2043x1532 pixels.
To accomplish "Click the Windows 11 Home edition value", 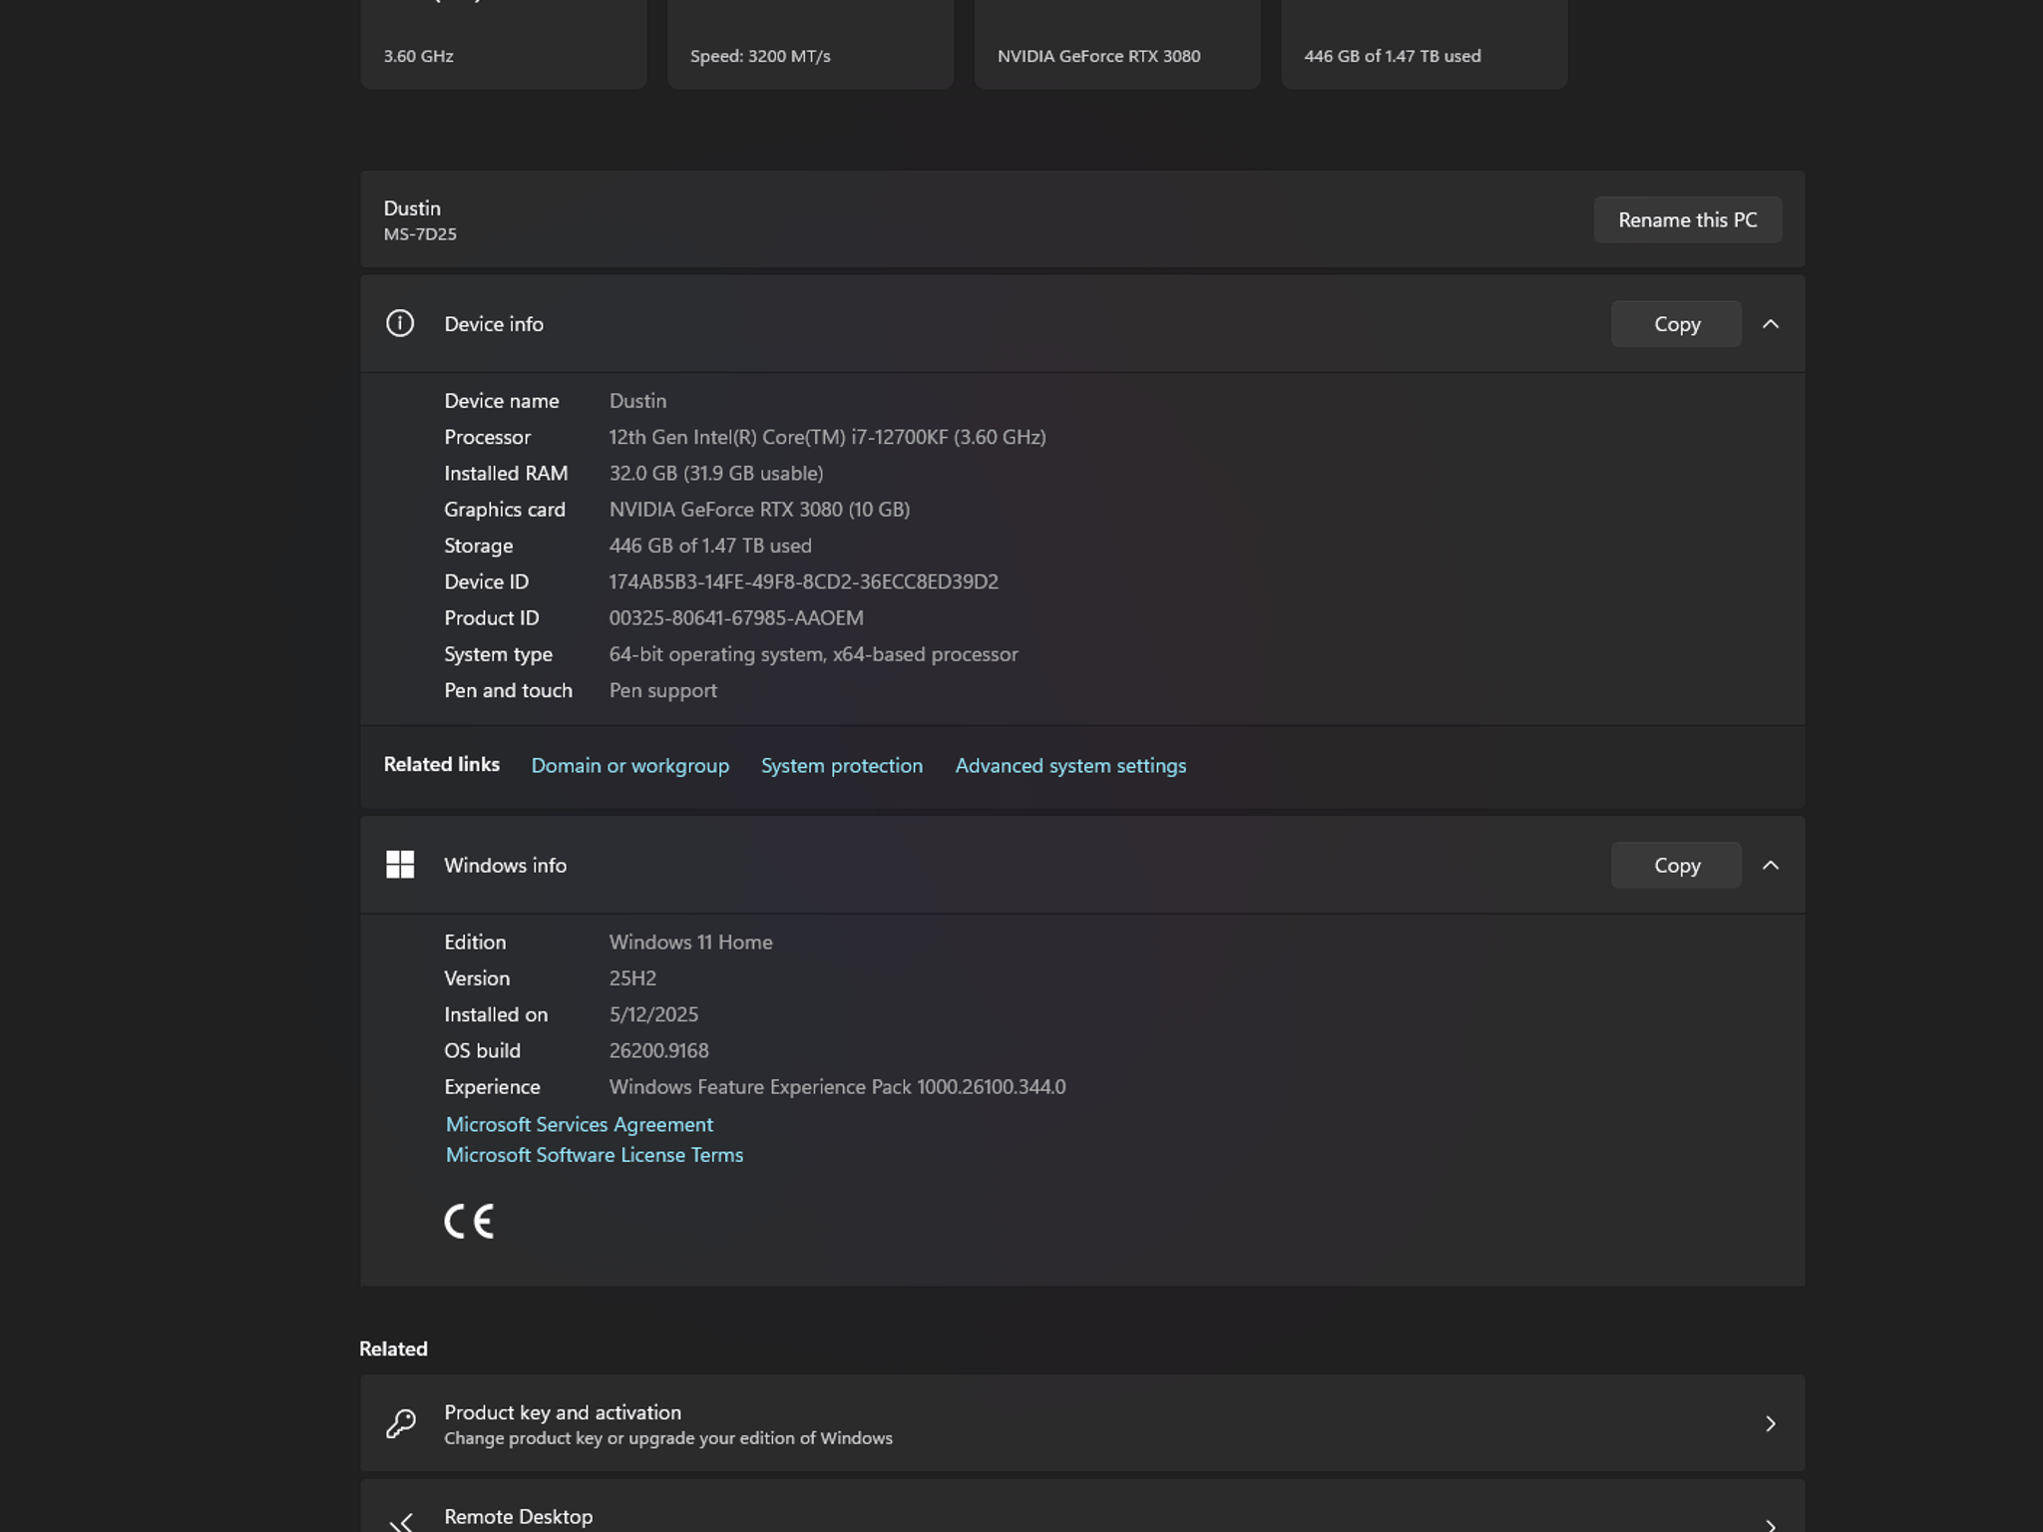I will click(691, 942).
